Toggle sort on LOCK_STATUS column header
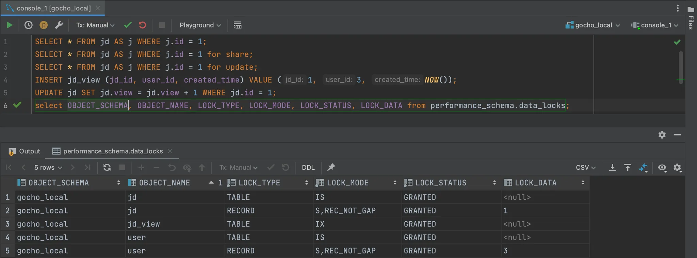Image resolution: width=697 pixels, height=258 pixels. click(x=441, y=183)
